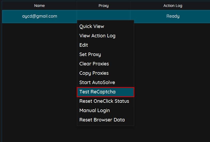Choose Manual Login from the menu

point(95,111)
